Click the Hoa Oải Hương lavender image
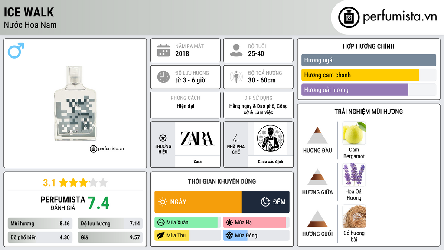This screenshot has height=250, width=444. [354, 174]
